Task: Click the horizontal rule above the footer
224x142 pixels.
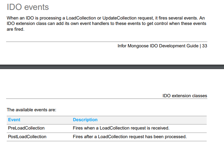Action: pyautogui.click(x=107, y=42)
